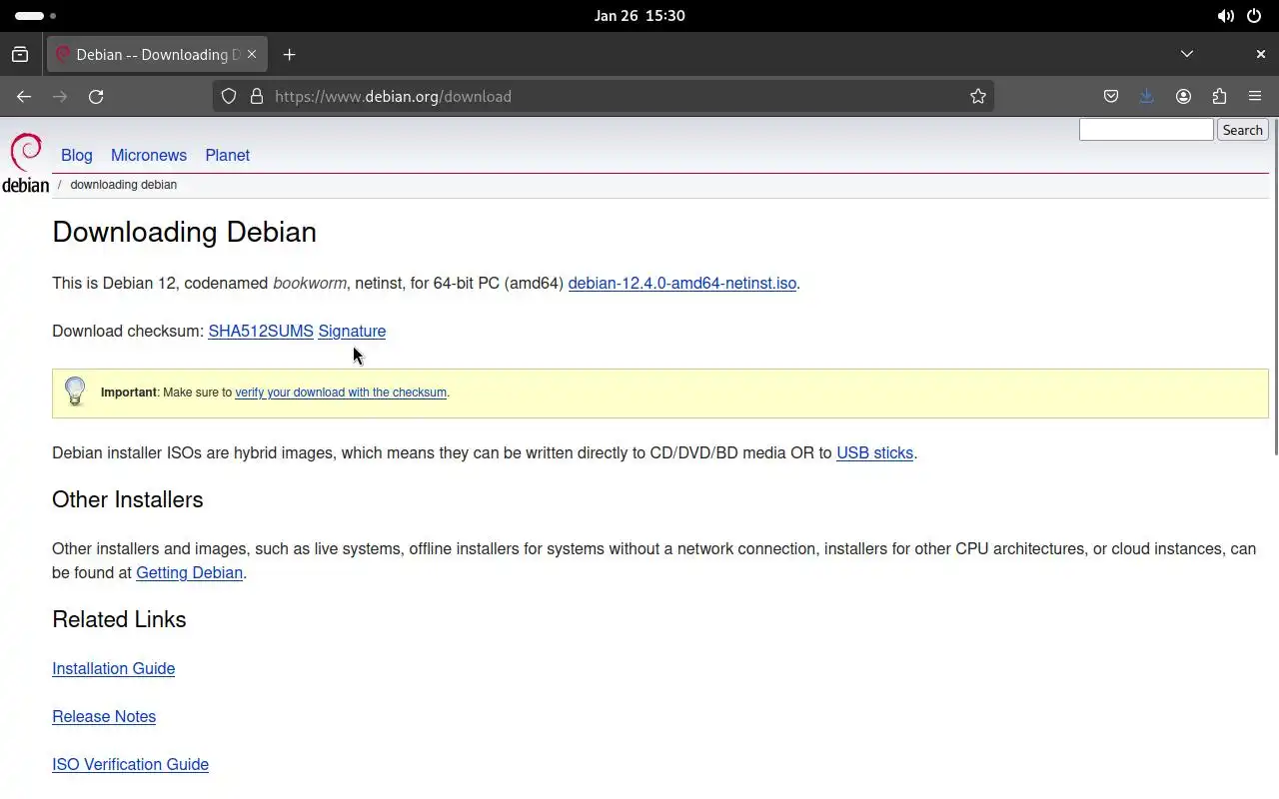Open the USB sticks link
1279x799 pixels.
(x=874, y=453)
